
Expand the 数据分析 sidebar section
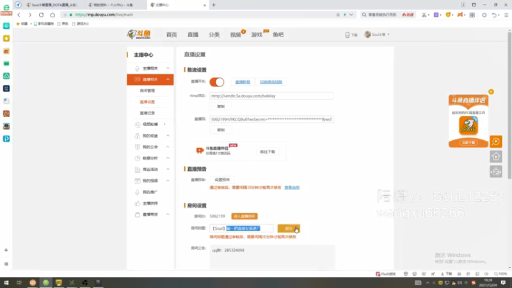150,158
